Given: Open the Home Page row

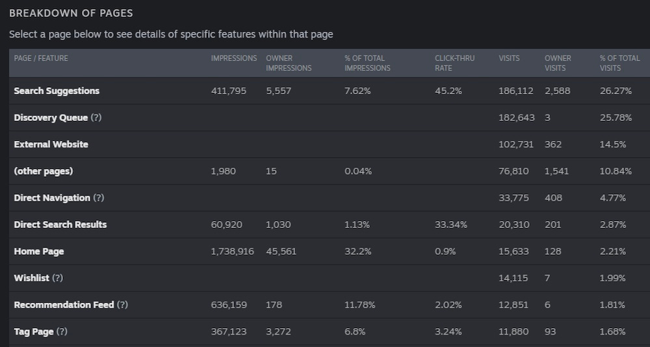Looking at the screenshot, I should [x=330, y=251].
